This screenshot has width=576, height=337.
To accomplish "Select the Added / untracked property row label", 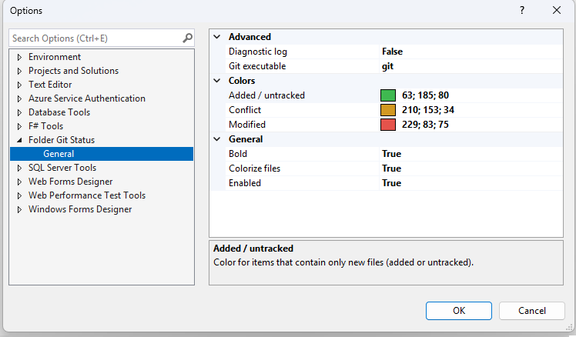I will tap(266, 95).
